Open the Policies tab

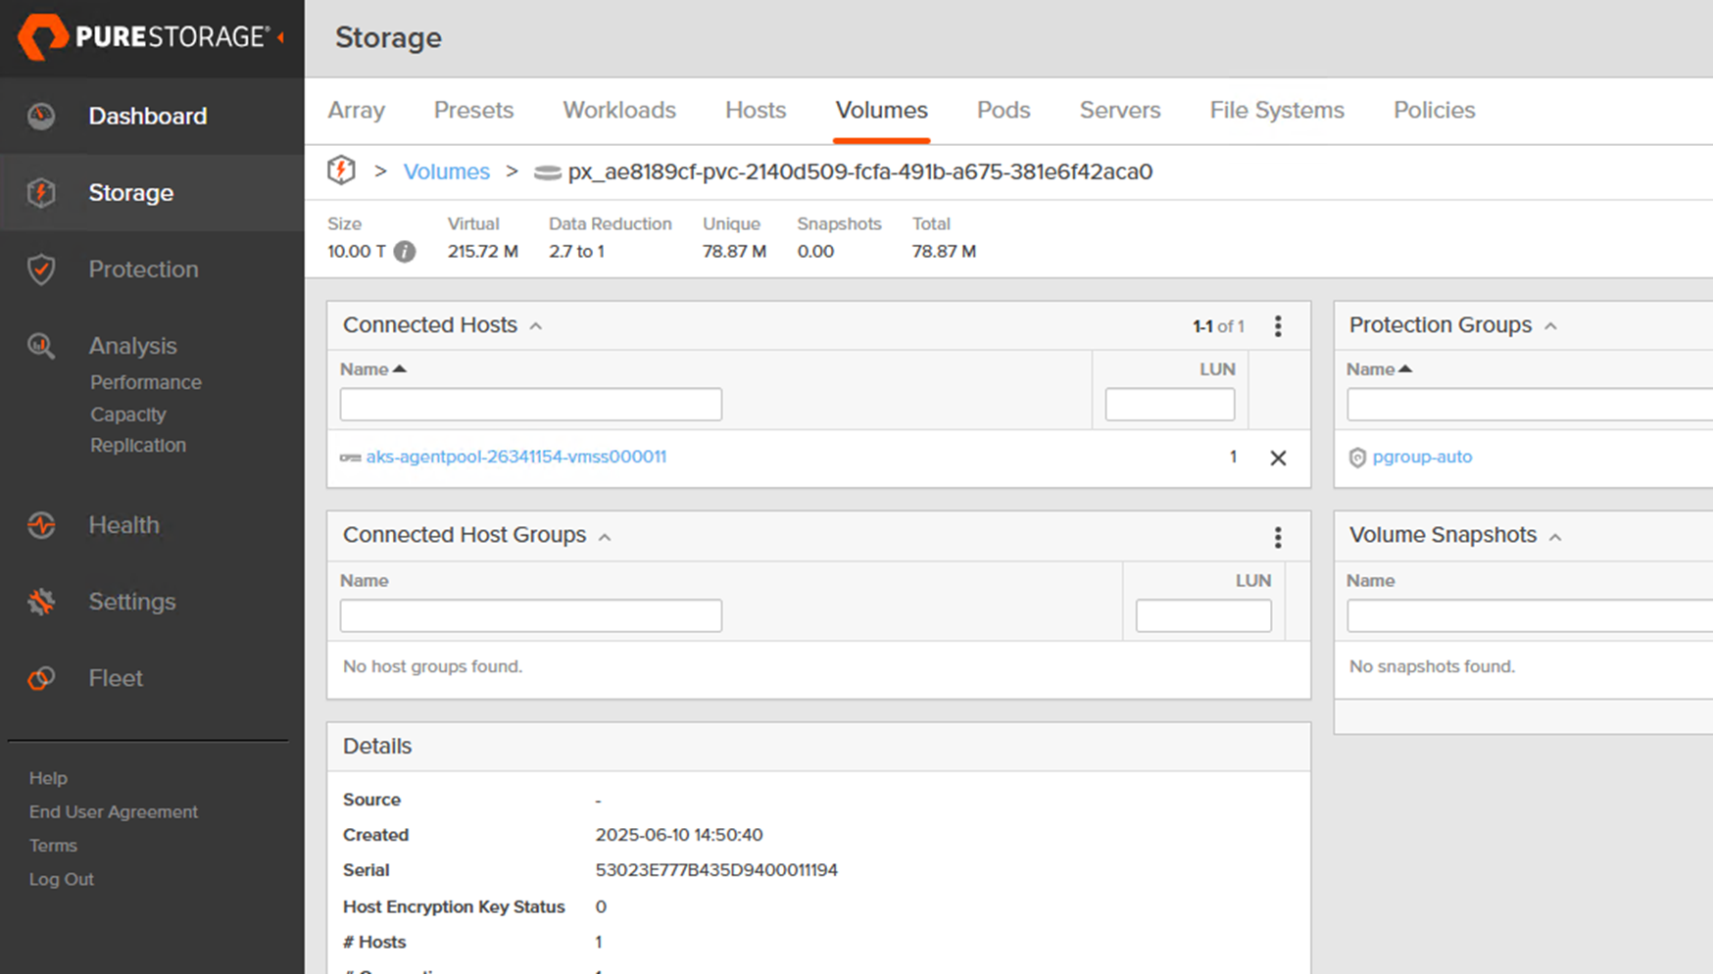point(1434,110)
